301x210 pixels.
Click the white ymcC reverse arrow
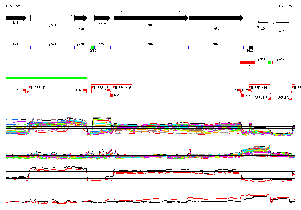tap(280, 24)
